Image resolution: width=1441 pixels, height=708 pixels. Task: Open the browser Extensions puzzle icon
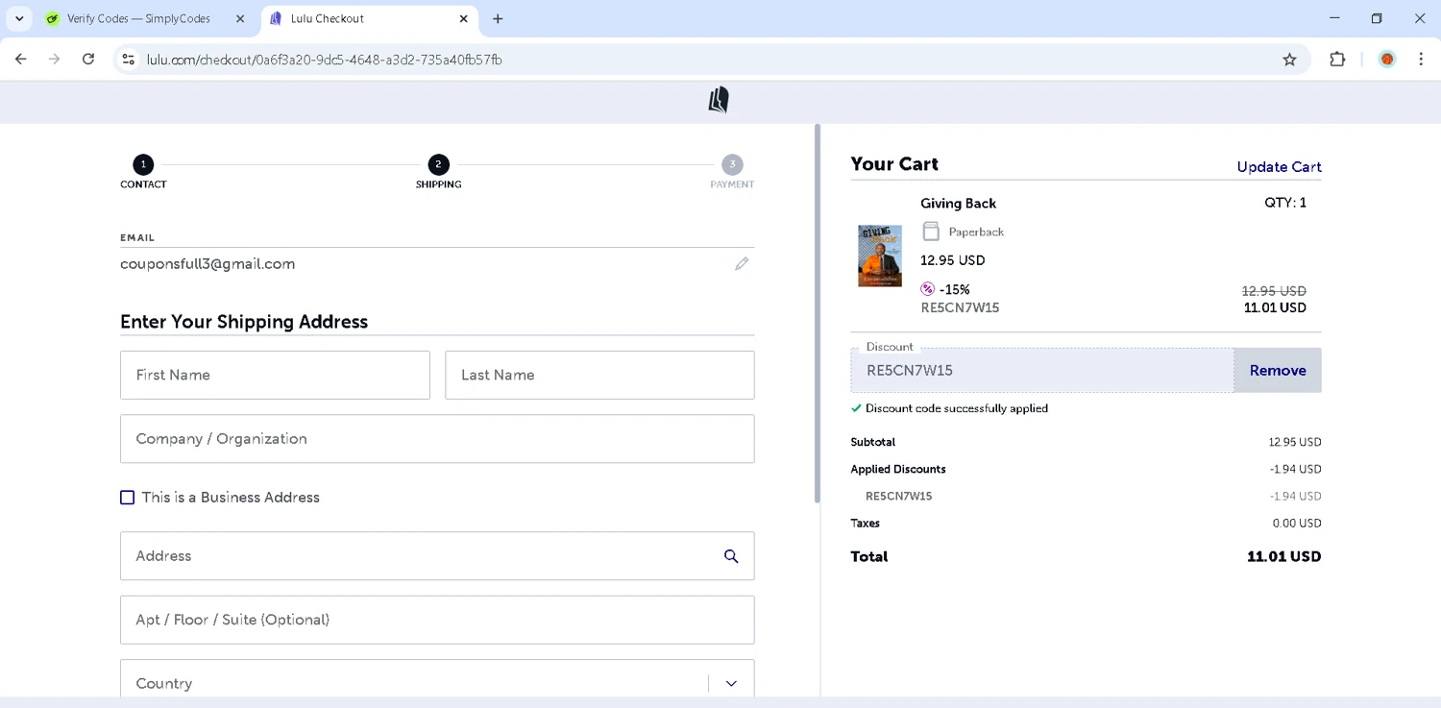tap(1337, 60)
